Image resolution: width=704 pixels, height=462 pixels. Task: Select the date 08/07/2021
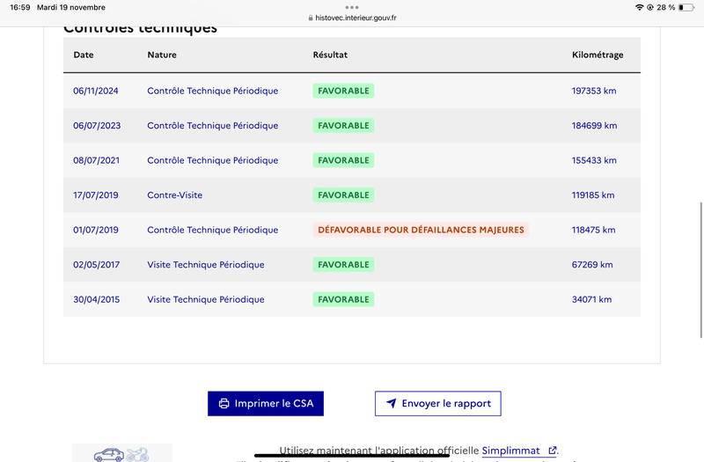click(97, 160)
